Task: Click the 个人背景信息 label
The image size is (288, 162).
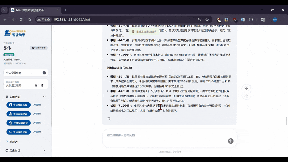Action: (14, 73)
